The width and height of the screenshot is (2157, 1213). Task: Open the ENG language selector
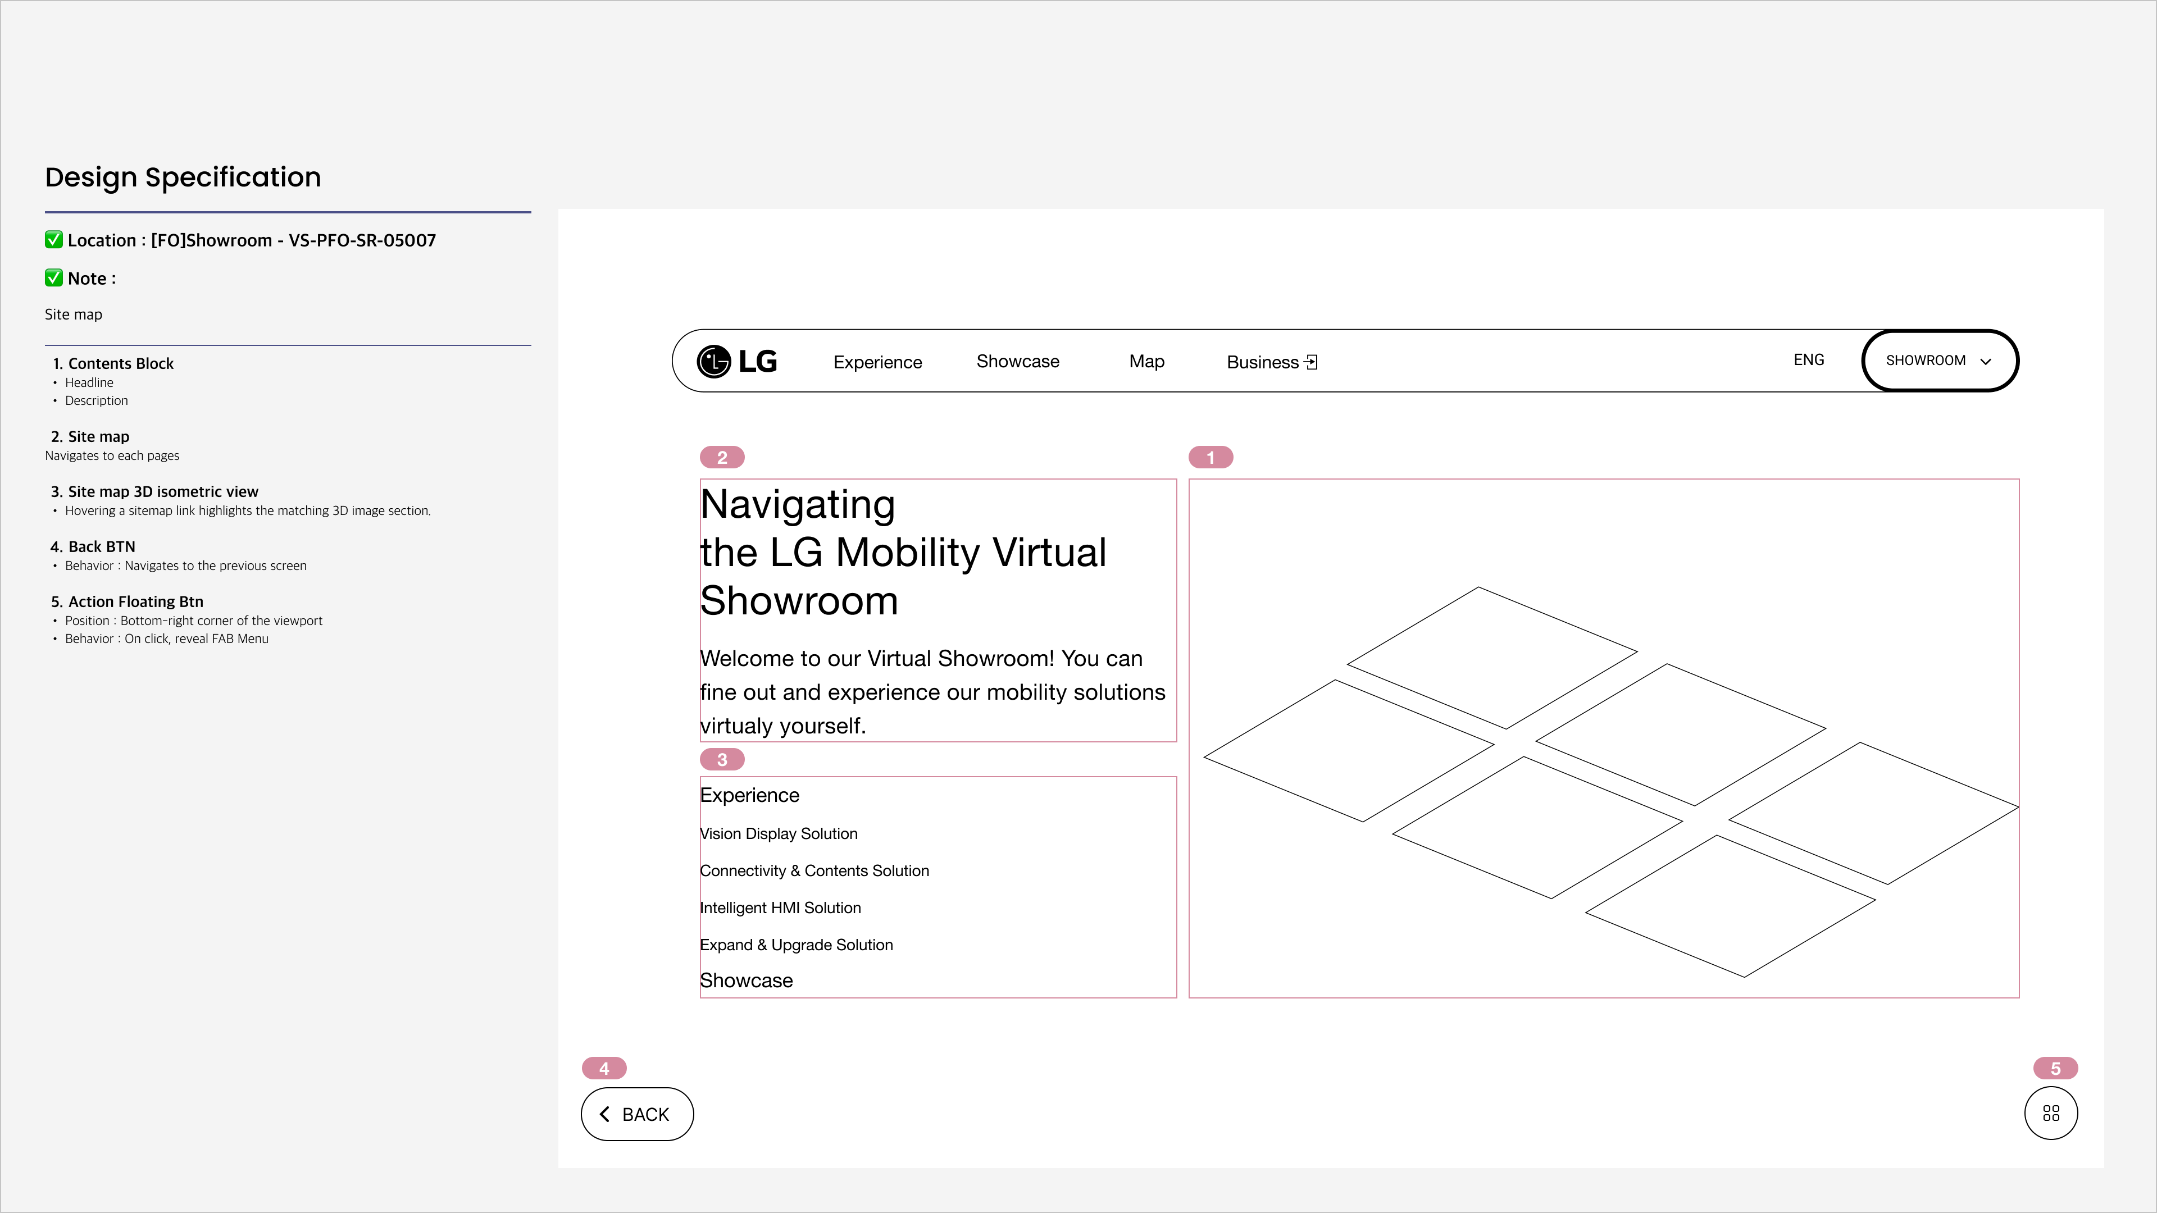1809,360
